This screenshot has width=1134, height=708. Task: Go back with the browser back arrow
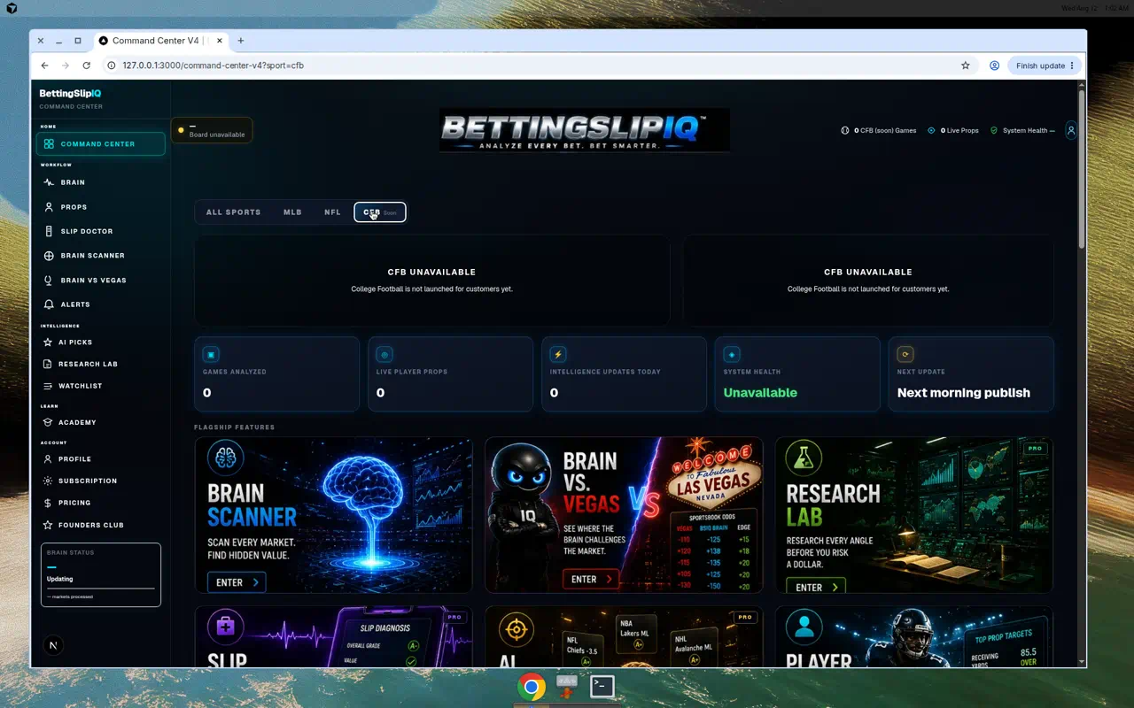[x=44, y=65]
